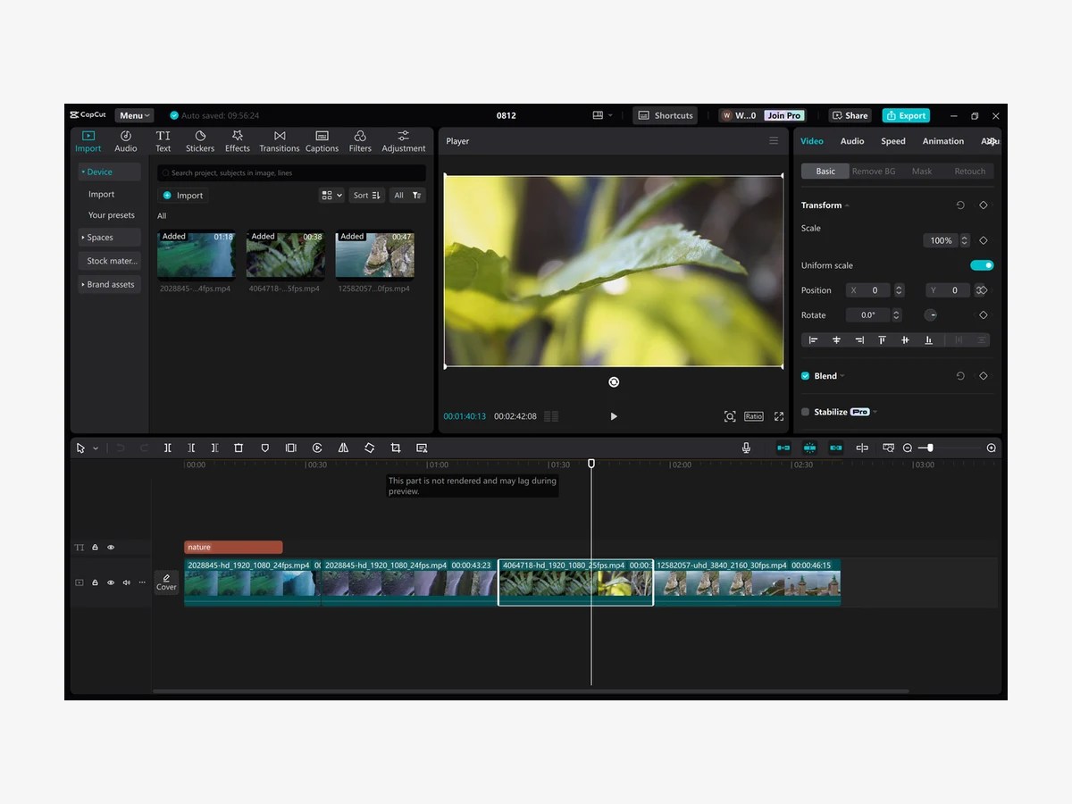Lock the nature text track
1072x804 pixels.
[95, 548]
